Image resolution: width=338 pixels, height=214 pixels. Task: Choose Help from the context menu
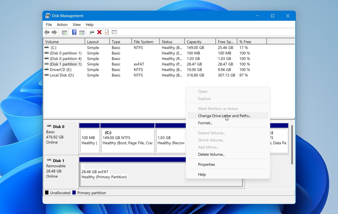pos(228,175)
